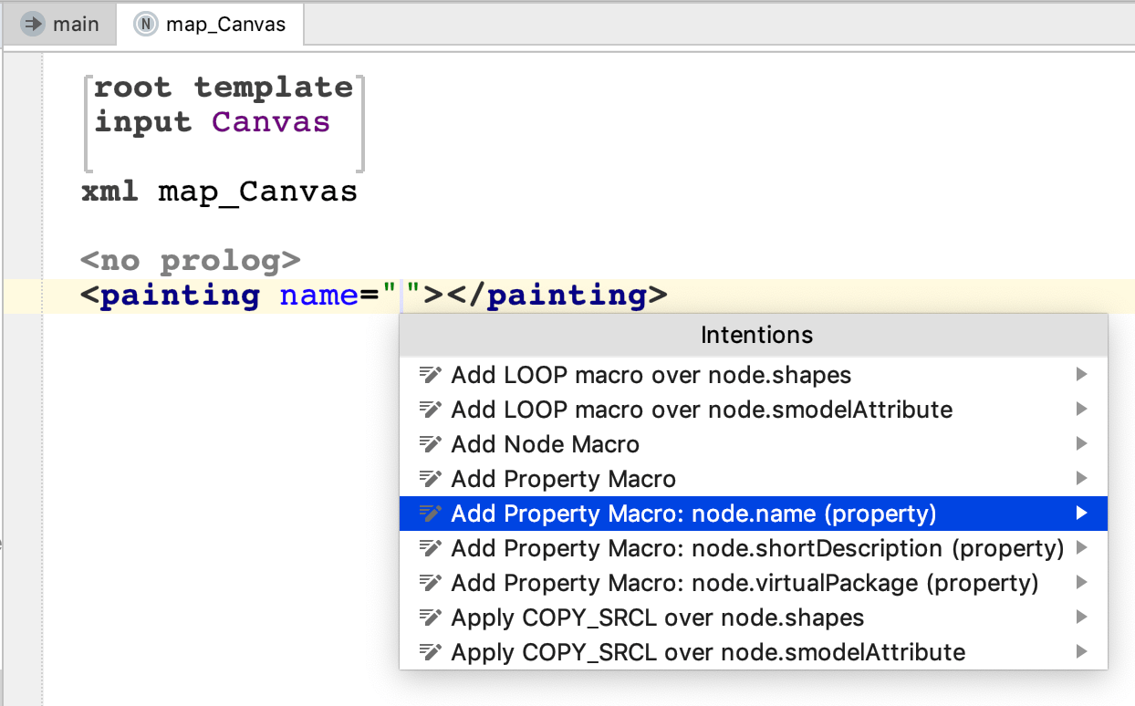The height and width of the screenshot is (706, 1135).
Task: Click the icon beside the node.virtualPackage property macro
Action: click(x=430, y=583)
